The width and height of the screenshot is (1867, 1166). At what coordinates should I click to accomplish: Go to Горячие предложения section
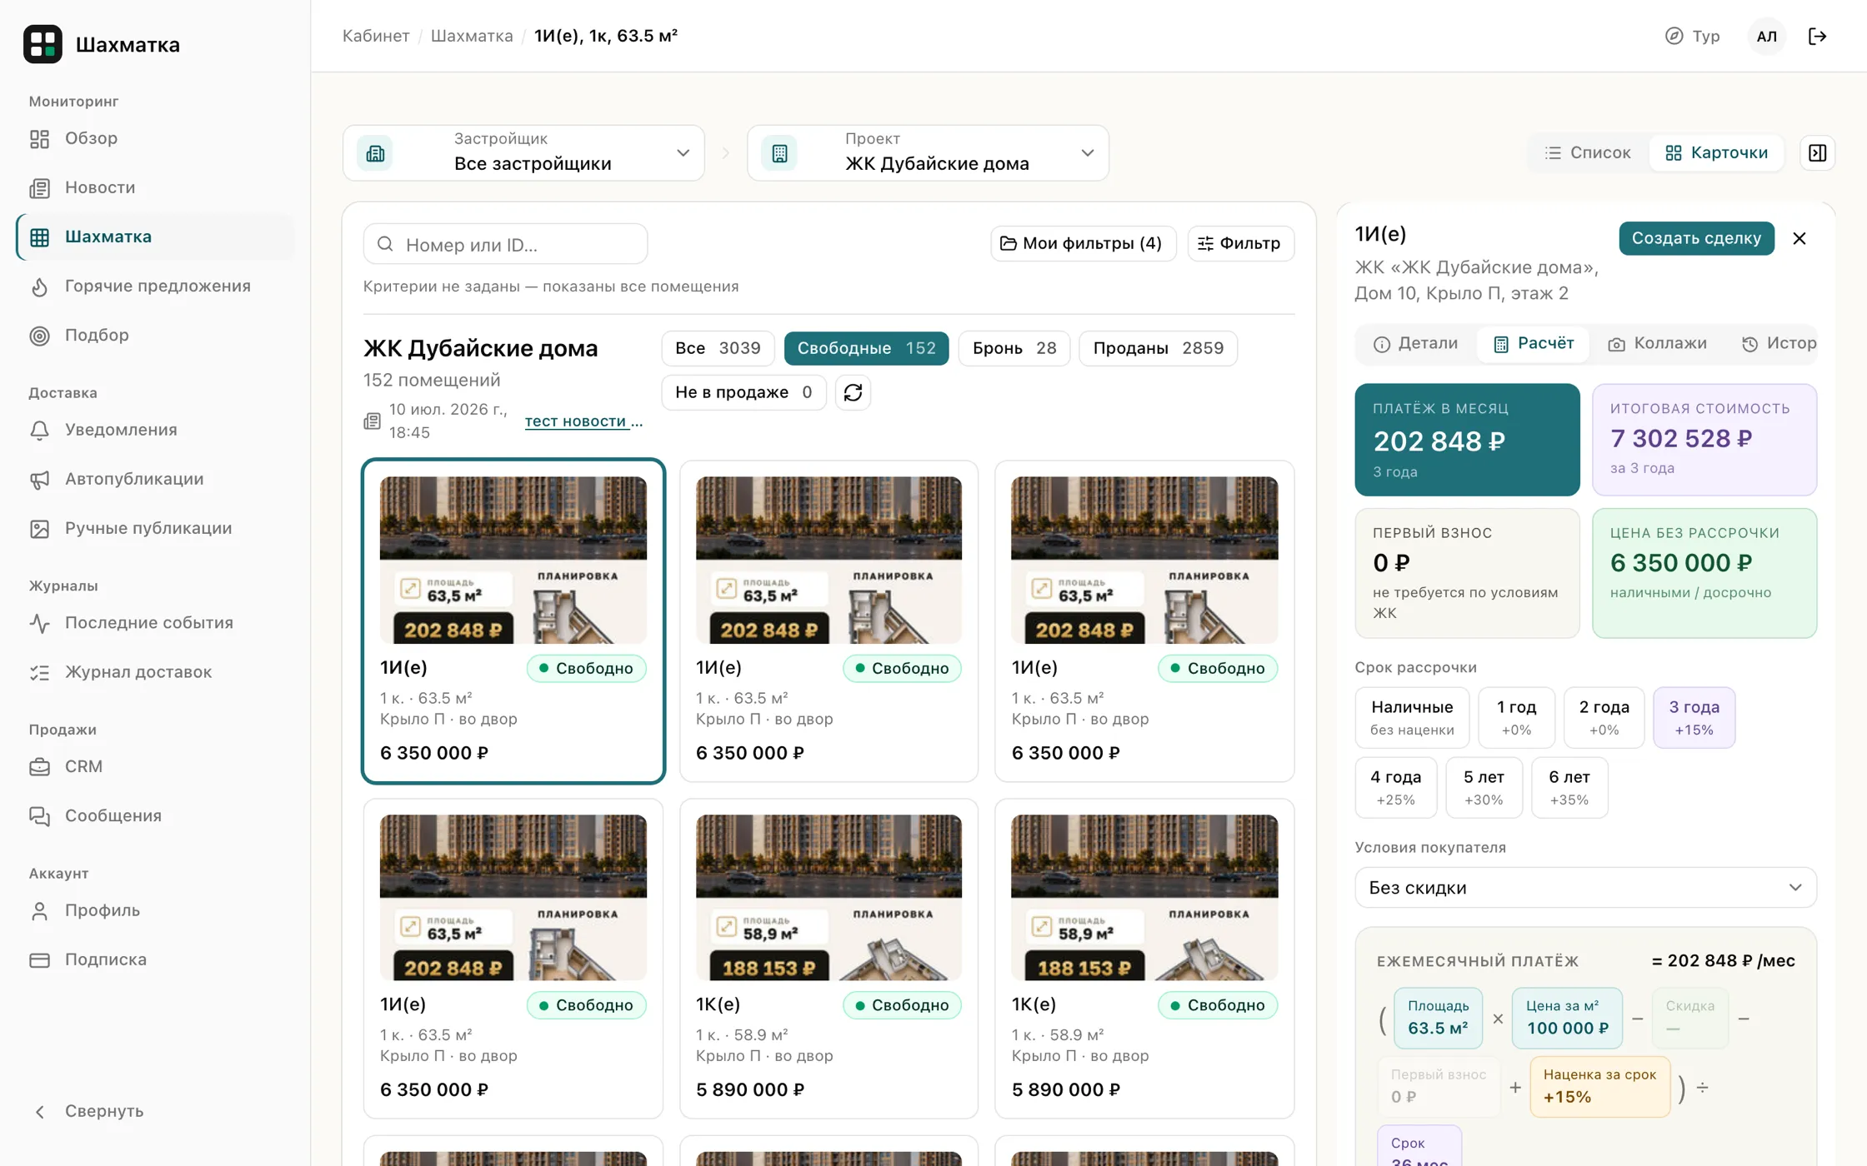[156, 286]
